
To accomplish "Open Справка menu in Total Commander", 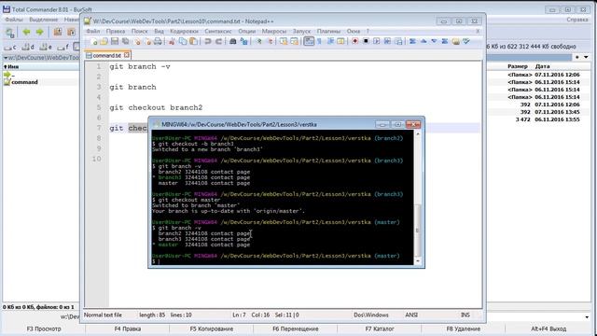I will click(x=577, y=20).
